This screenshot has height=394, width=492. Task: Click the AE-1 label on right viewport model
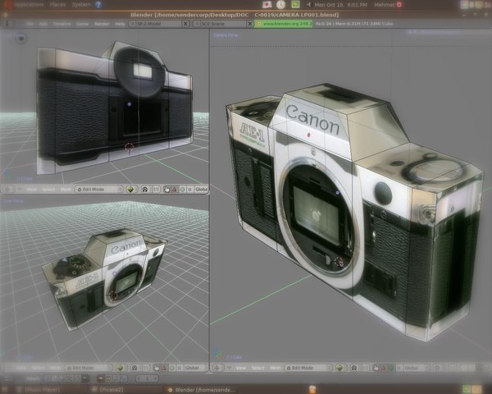253,132
